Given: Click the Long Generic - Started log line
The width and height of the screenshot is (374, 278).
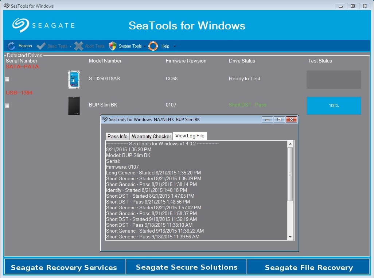Looking at the screenshot, I should (x=153, y=173).
